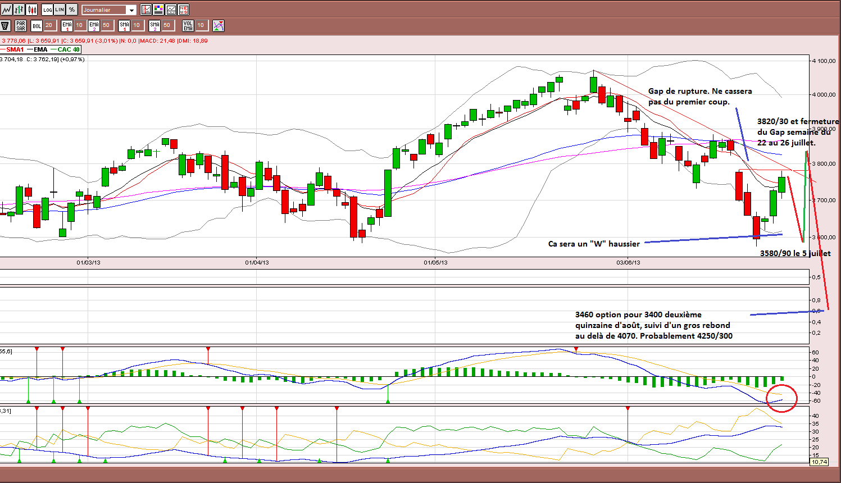Toggle the VOL EMA indicator

pyautogui.click(x=188, y=25)
